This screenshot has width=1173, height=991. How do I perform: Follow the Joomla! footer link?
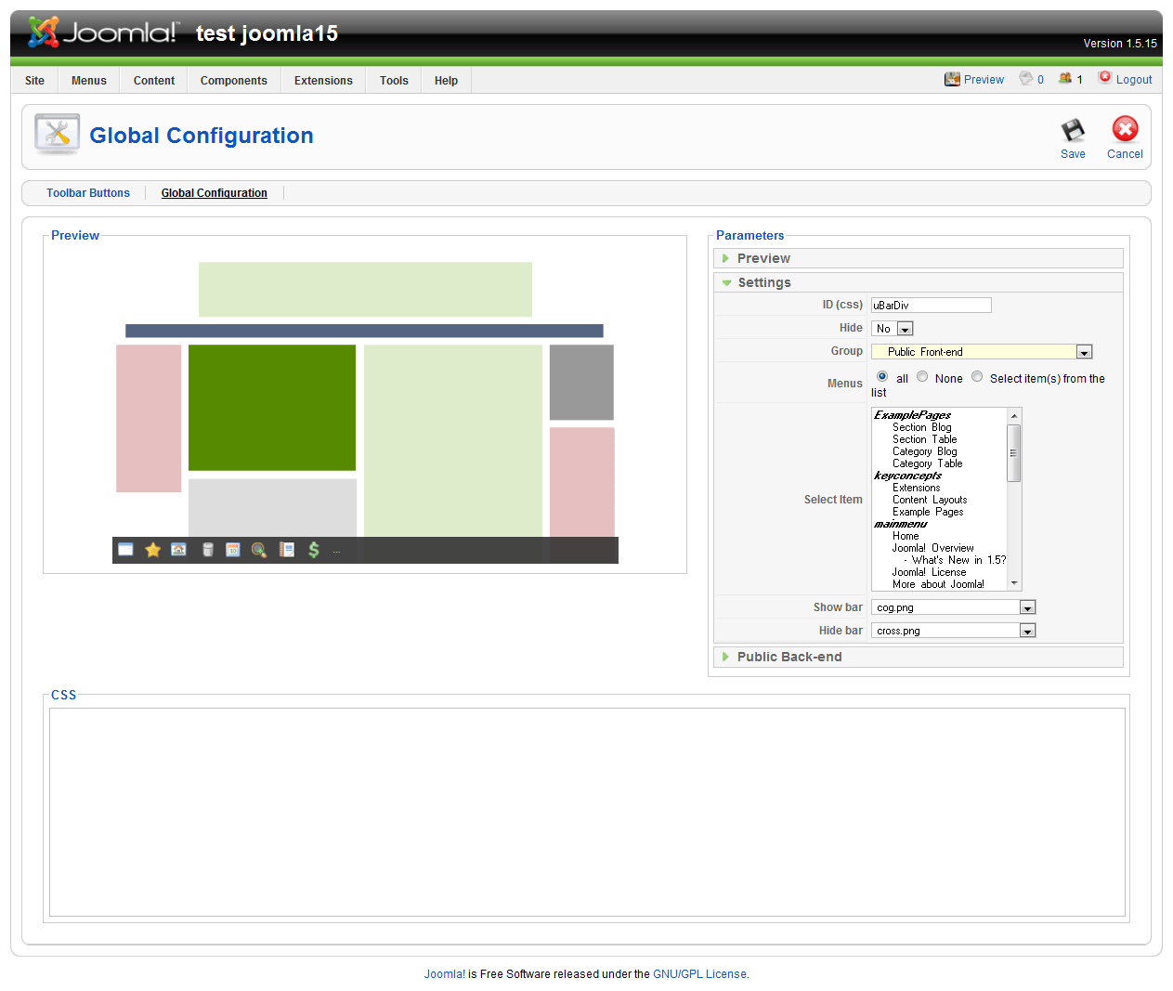445,974
